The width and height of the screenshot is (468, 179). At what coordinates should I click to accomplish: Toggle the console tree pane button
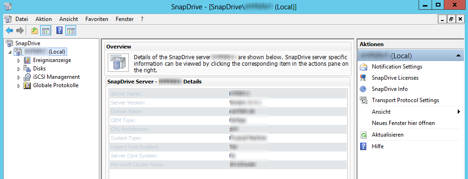[46, 30]
